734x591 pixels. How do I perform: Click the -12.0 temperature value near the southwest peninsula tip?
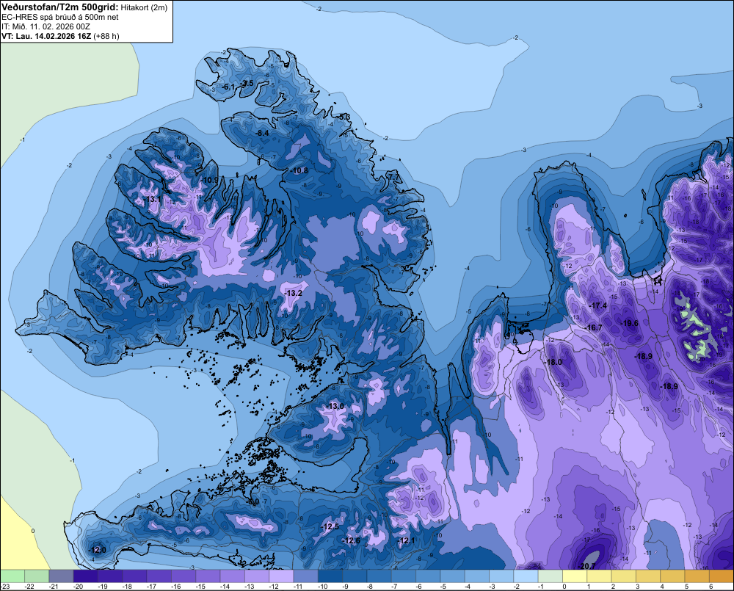97,550
